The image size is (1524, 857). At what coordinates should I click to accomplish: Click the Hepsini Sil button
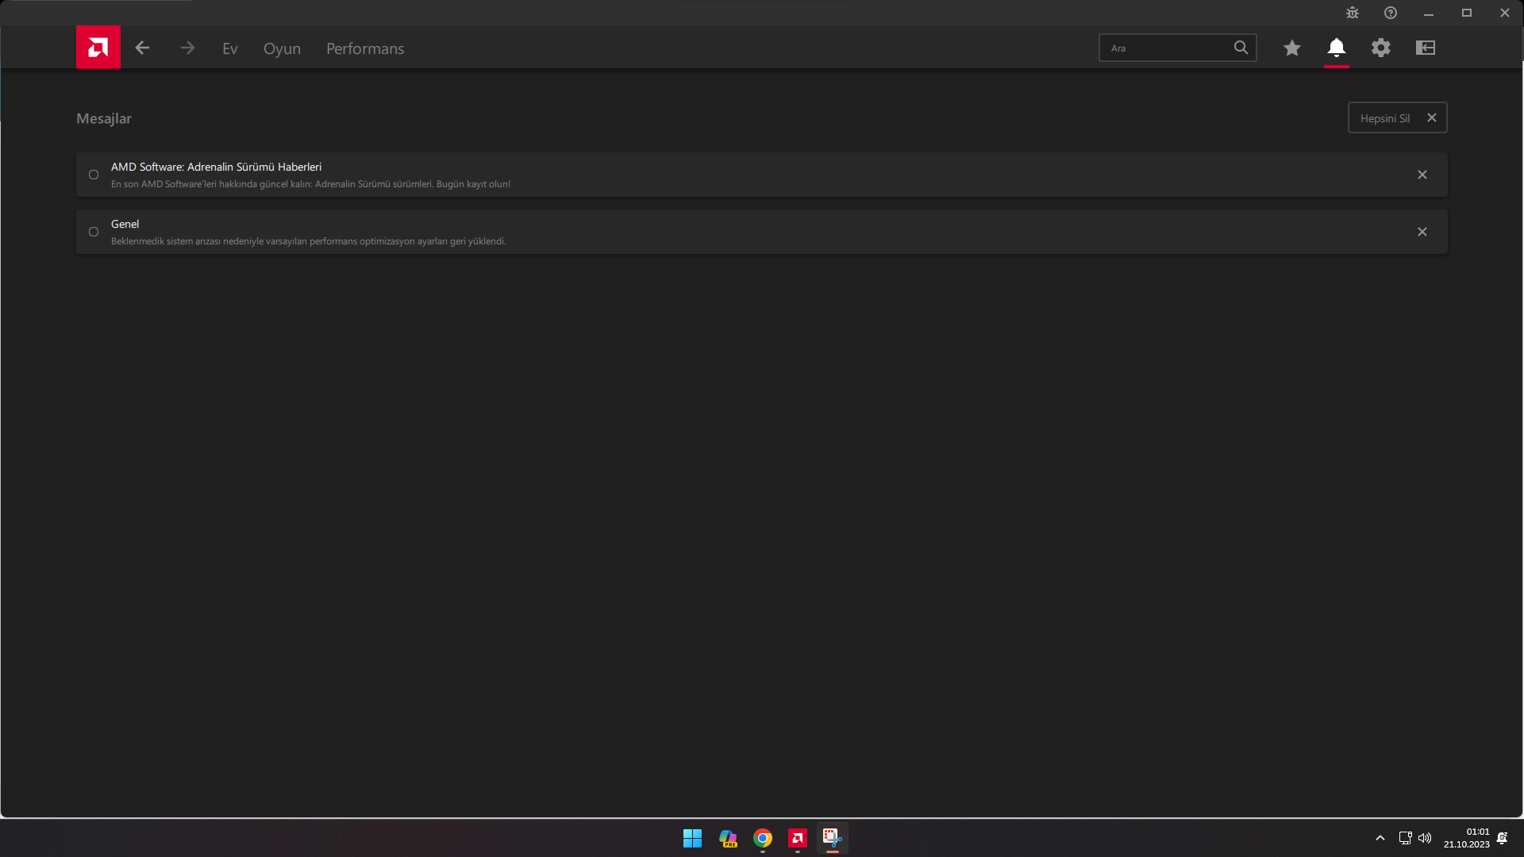pyautogui.click(x=1397, y=118)
